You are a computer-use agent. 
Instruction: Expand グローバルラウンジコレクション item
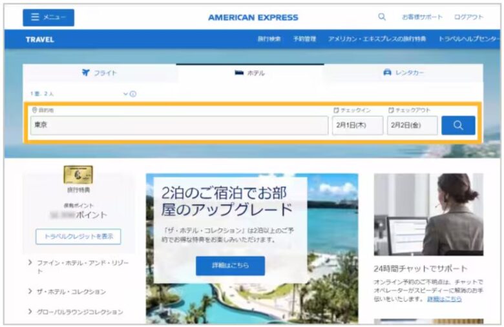tap(76, 312)
